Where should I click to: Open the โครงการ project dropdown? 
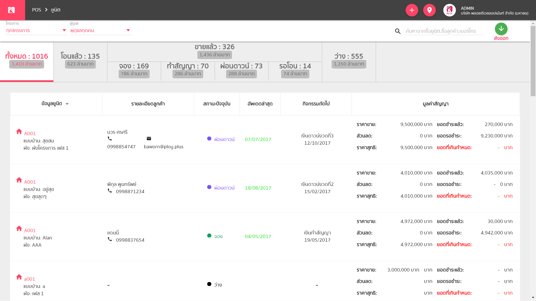36,30
